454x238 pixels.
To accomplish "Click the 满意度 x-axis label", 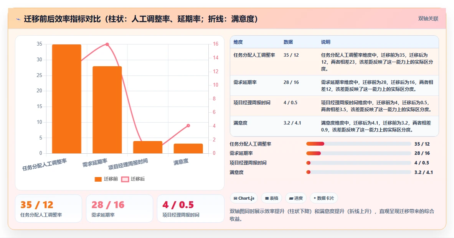I will [x=181, y=162].
